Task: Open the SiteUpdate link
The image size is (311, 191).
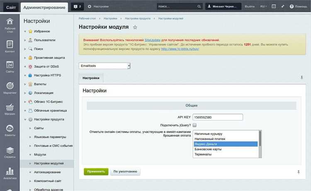Action: coord(152,40)
